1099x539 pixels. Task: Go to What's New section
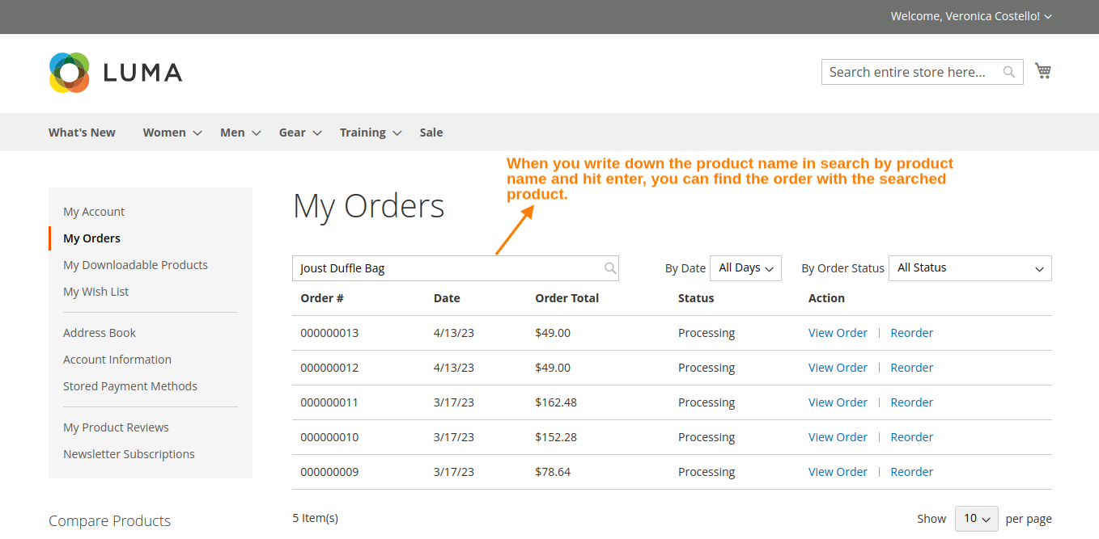coord(81,133)
